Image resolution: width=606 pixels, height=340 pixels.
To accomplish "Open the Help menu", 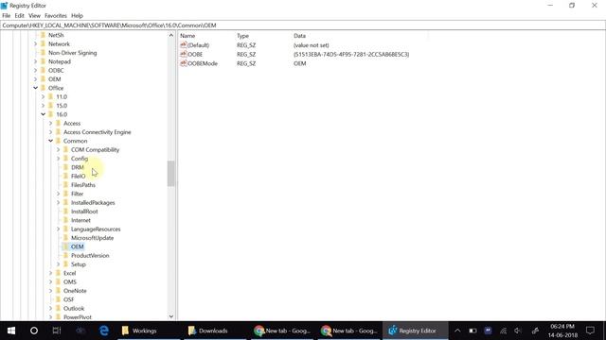I will coord(77,16).
